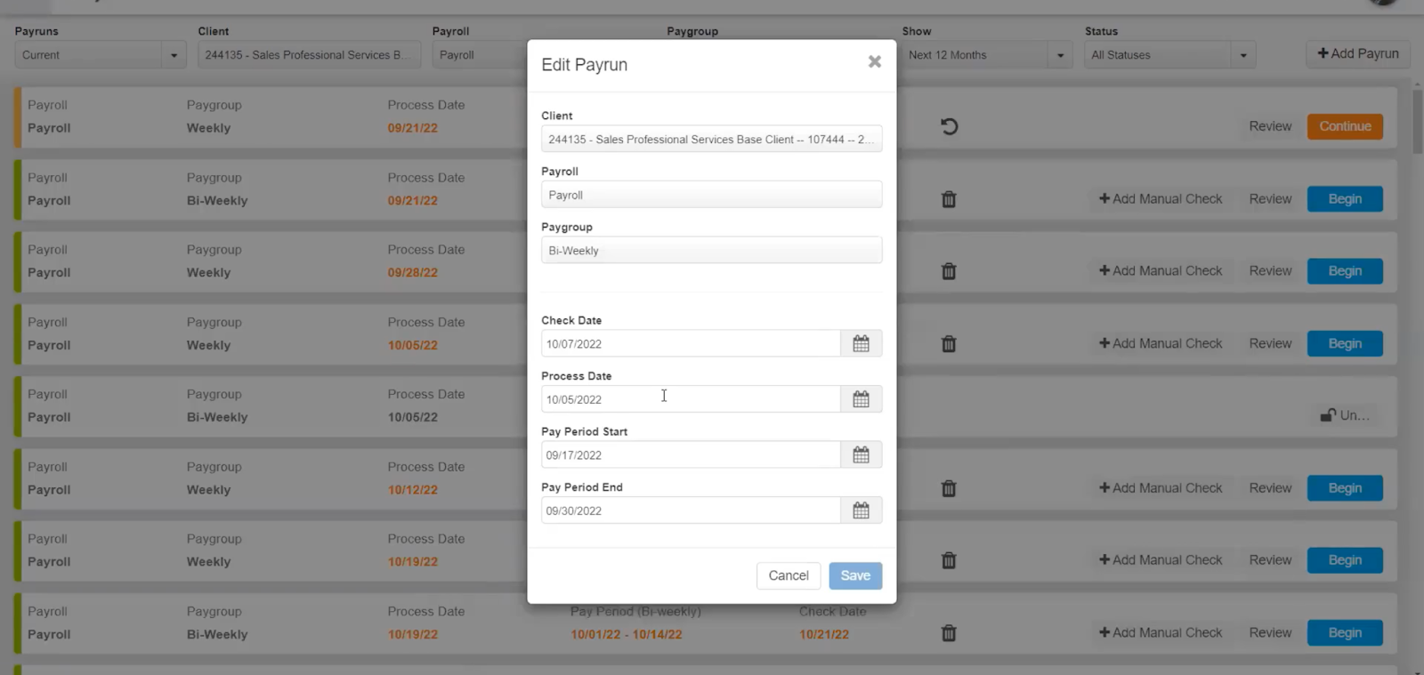Add Manual Check to 09/21/22 Bi-Weekly payrun
This screenshot has height=675, width=1424.
point(1161,199)
